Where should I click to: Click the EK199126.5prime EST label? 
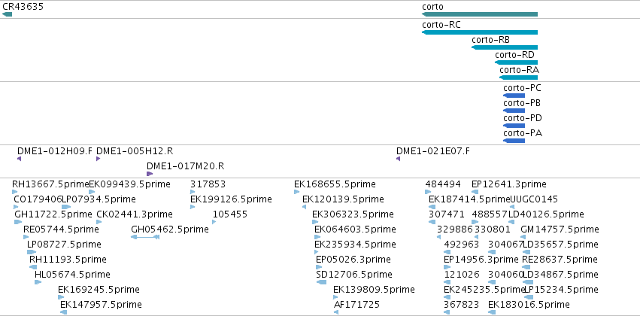(x=231, y=199)
